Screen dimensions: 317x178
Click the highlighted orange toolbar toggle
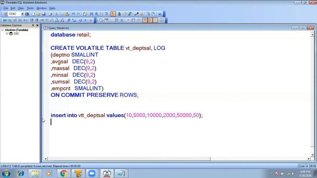click(x=113, y=14)
